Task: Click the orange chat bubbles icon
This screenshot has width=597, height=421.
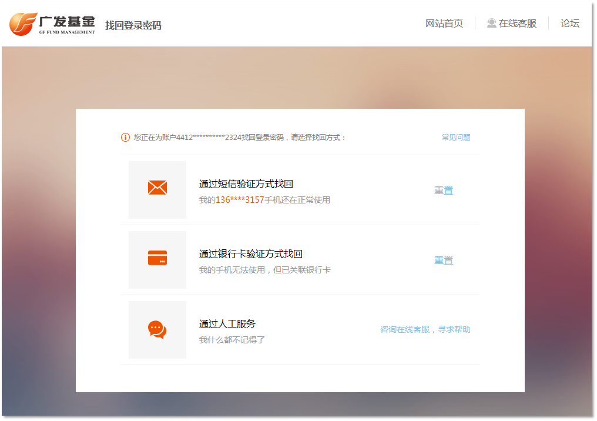Action: click(157, 329)
